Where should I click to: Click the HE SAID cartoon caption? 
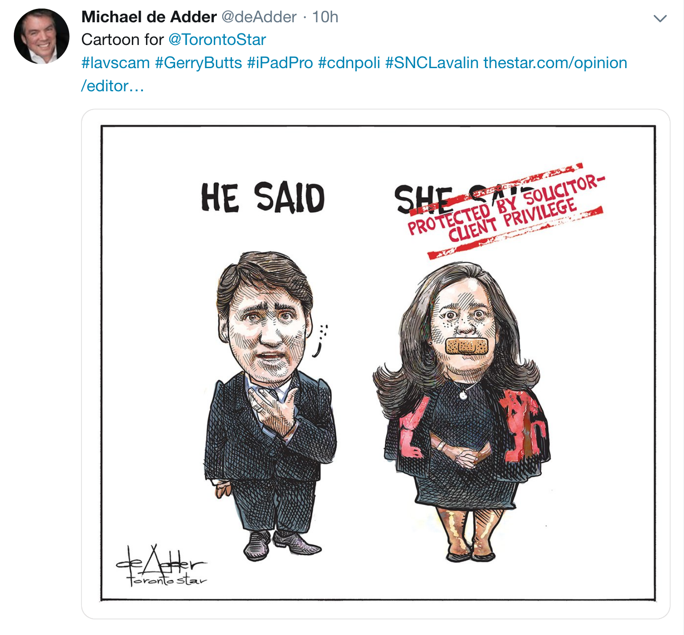tap(263, 197)
